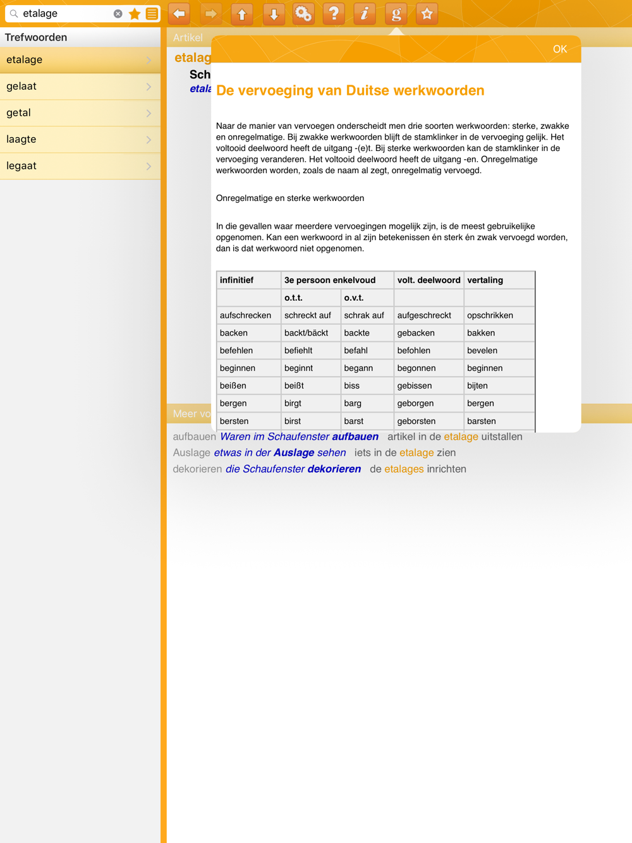
Task: Open the grey aufbauen cross-reference
Action: tap(195, 437)
